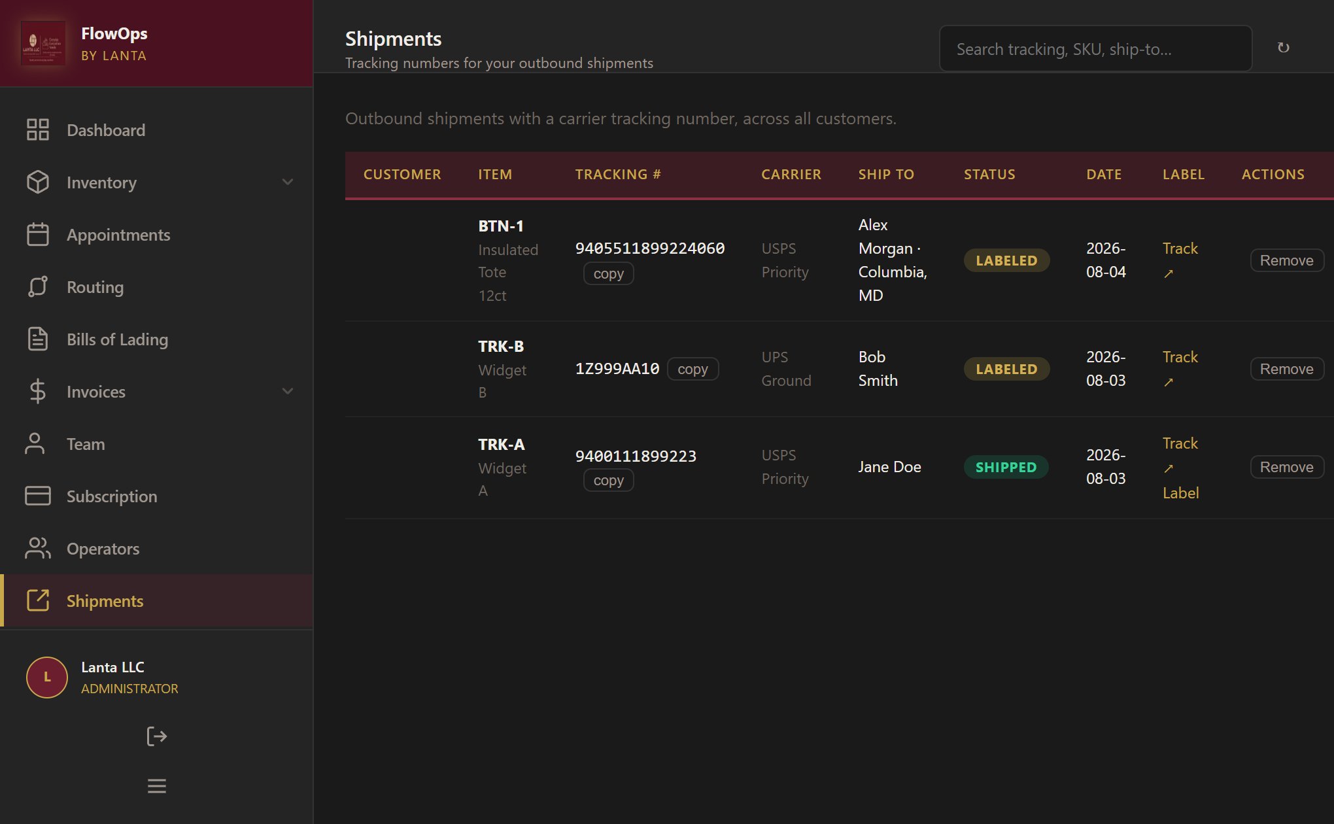Copy tracking number 9405511899224060
The width and height of the screenshot is (1334, 824).
tap(608, 273)
